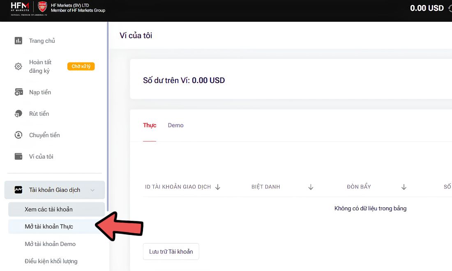Sort by ID tài khoản giao dịch arrow
The height and width of the screenshot is (271, 452).
pyautogui.click(x=218, y=187)
